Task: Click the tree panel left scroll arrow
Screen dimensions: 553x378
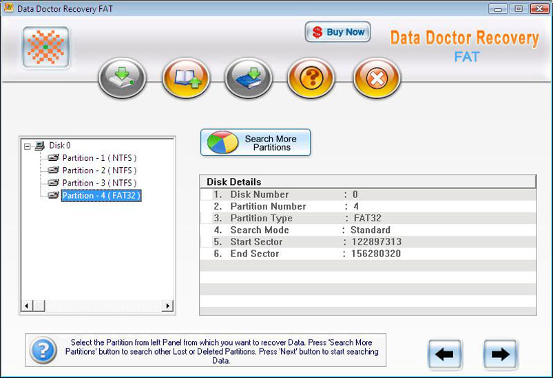Action: coord(27,306)
